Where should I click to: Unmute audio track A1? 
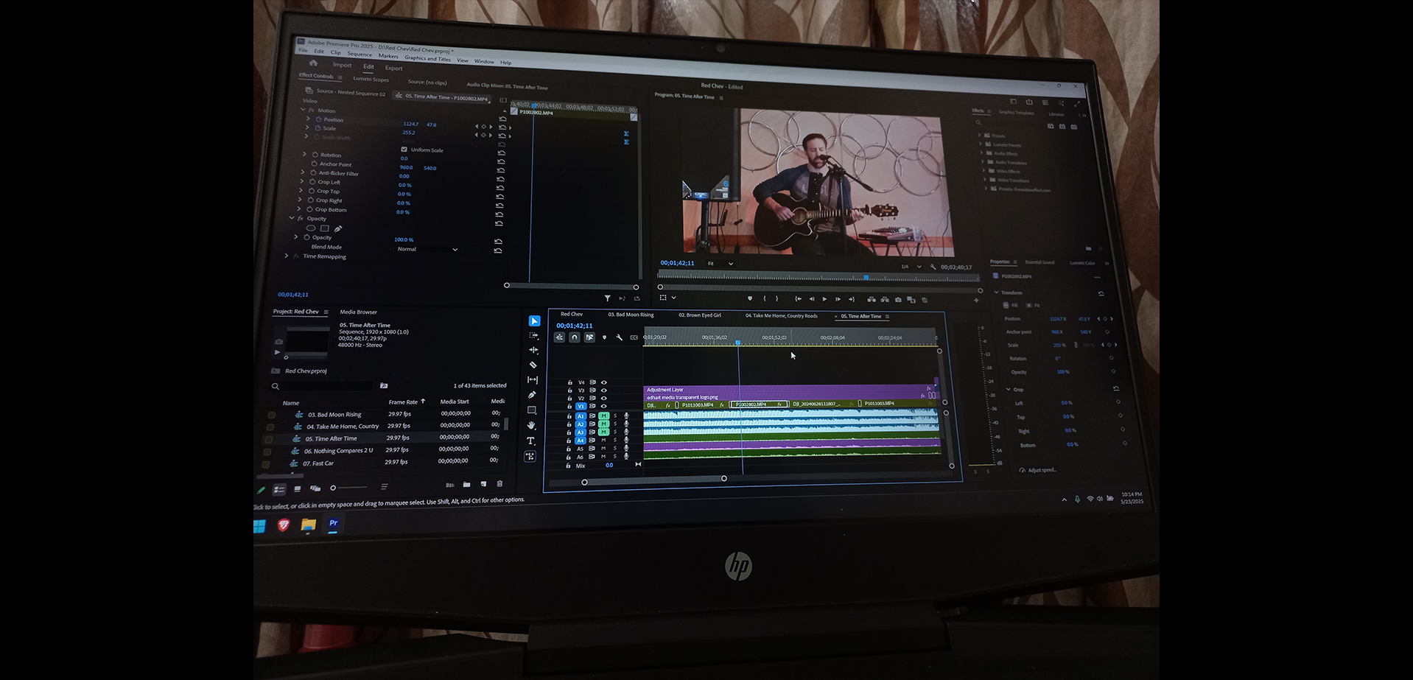point(604,416)
